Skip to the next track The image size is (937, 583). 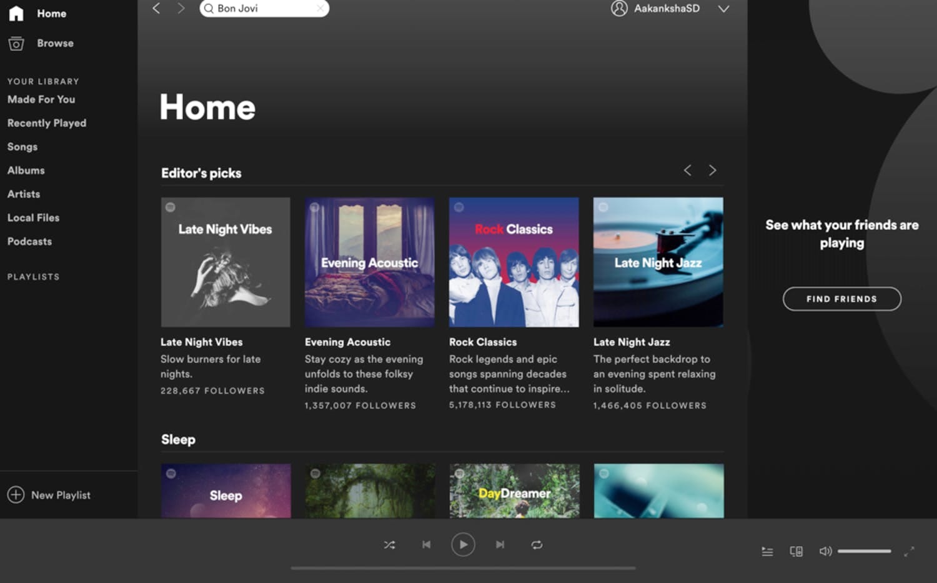pos(500,545)
